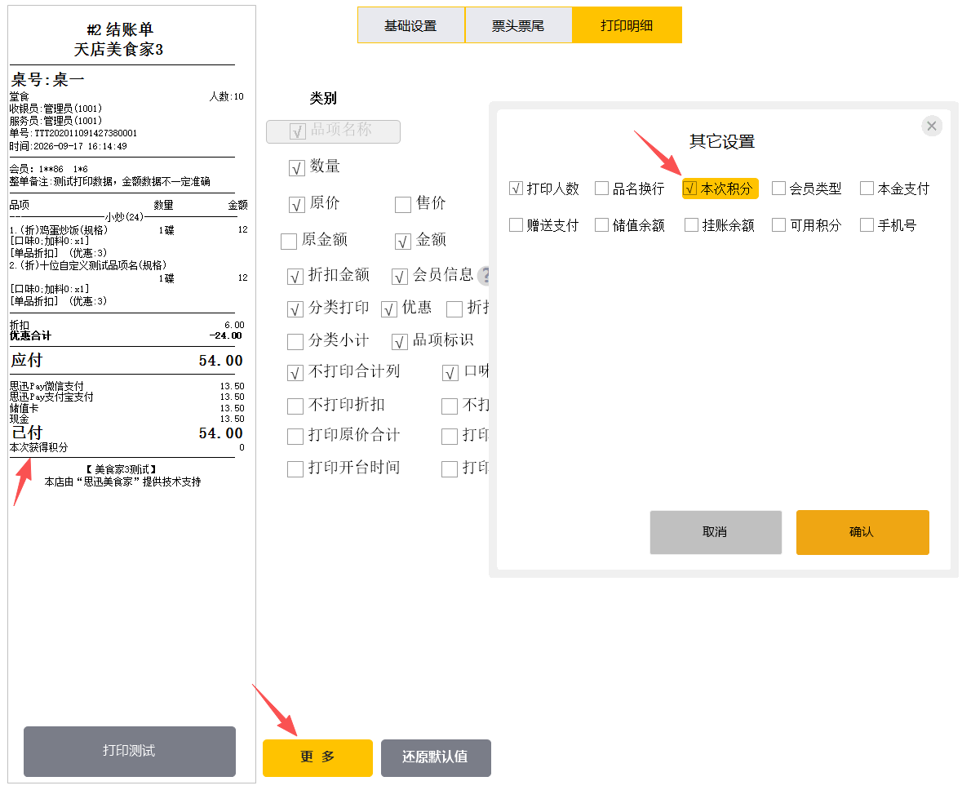Image resolution: width=962 pixels, height=790 pixels.
Task: Enable the 手机号 checkbox
Action: [867, 225]
